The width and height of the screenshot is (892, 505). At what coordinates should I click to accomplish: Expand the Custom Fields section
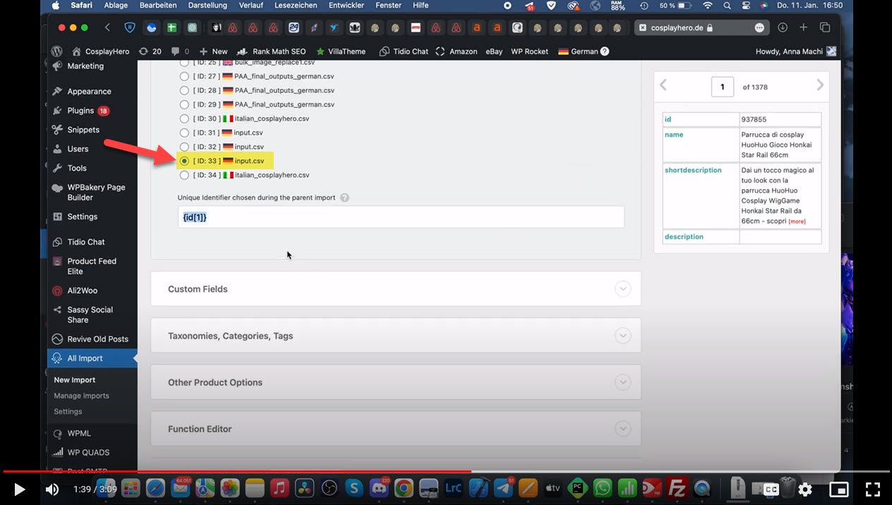coord(396,289)
